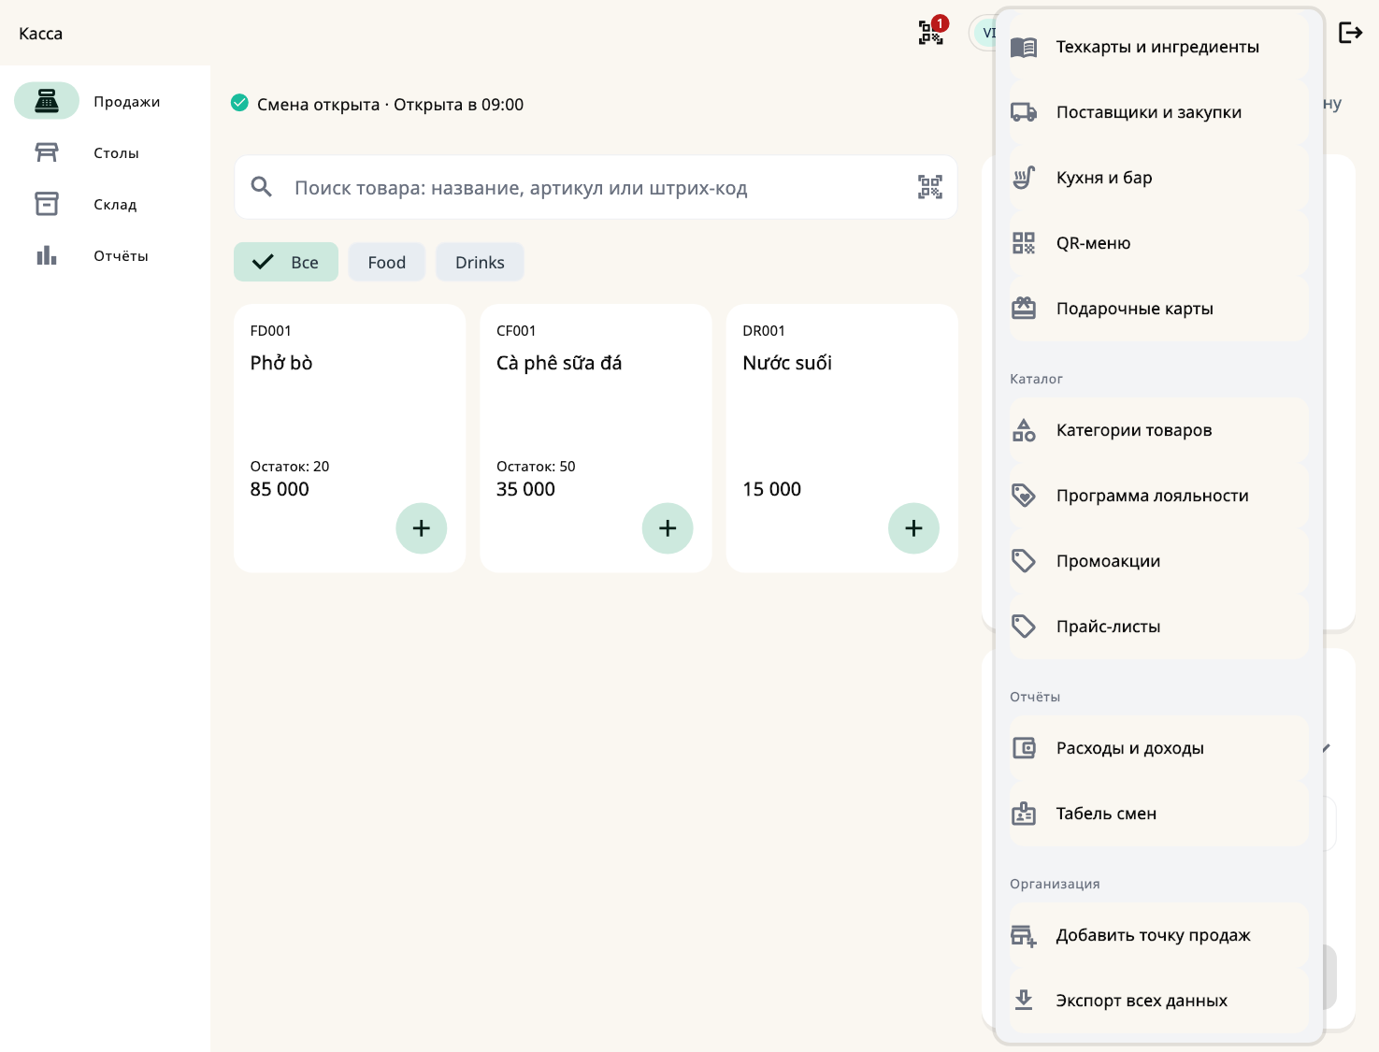Add Phở bò with plus button
The width and height of the screenshot is (1379, 1052).
tap(422, 528)
